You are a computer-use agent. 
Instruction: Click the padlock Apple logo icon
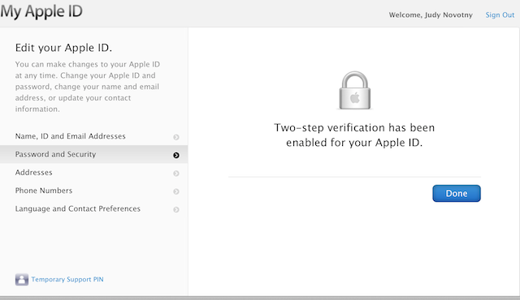click(355, 90)
